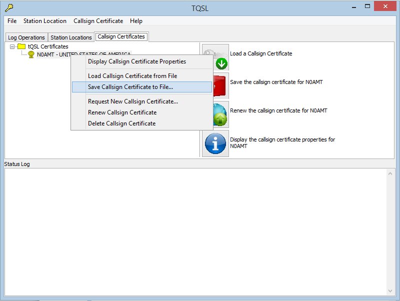Choose Request New Callsign Certificate…
This screenshot has width=400, height=301.
pos(142,101)
